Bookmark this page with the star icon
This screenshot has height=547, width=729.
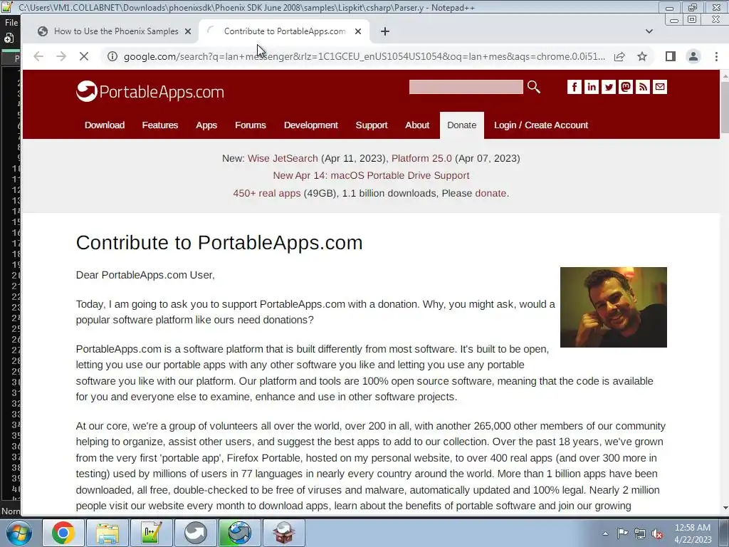[642, 56]
